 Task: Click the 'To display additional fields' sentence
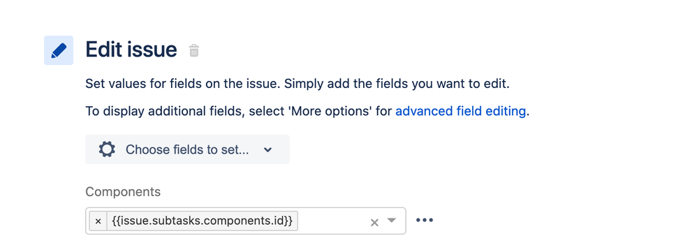pos(307,111)
